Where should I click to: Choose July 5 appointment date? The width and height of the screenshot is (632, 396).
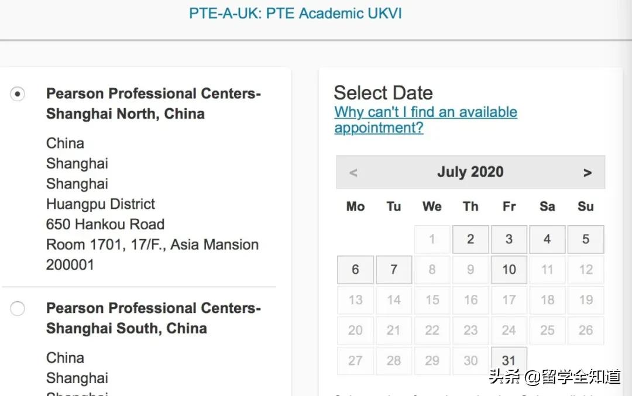coord(586,239)
